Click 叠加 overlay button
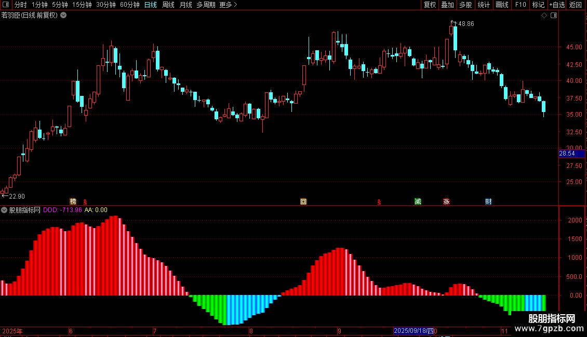Screen dimensions: 587x337 coord(447,5)
